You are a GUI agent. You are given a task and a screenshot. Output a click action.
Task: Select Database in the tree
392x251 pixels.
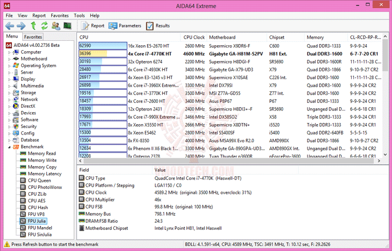pos(30,140)
